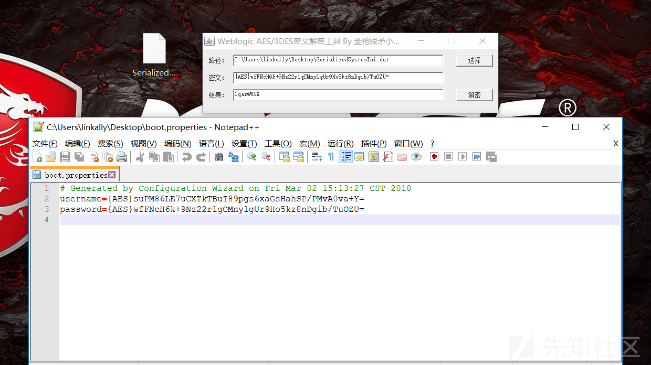This screenshot has width=651, height=365.
Task: Click the Copy toolbar icon
Action: (154, 157)
